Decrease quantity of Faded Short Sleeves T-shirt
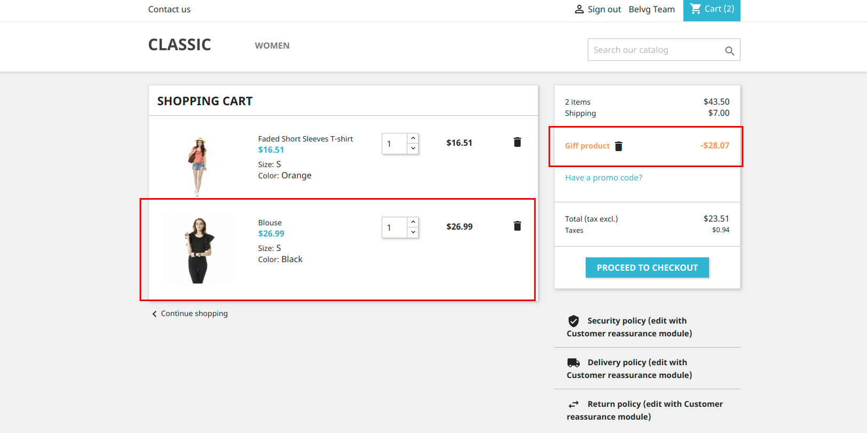This screenshot has width=867, height=433. coord(413,148)
